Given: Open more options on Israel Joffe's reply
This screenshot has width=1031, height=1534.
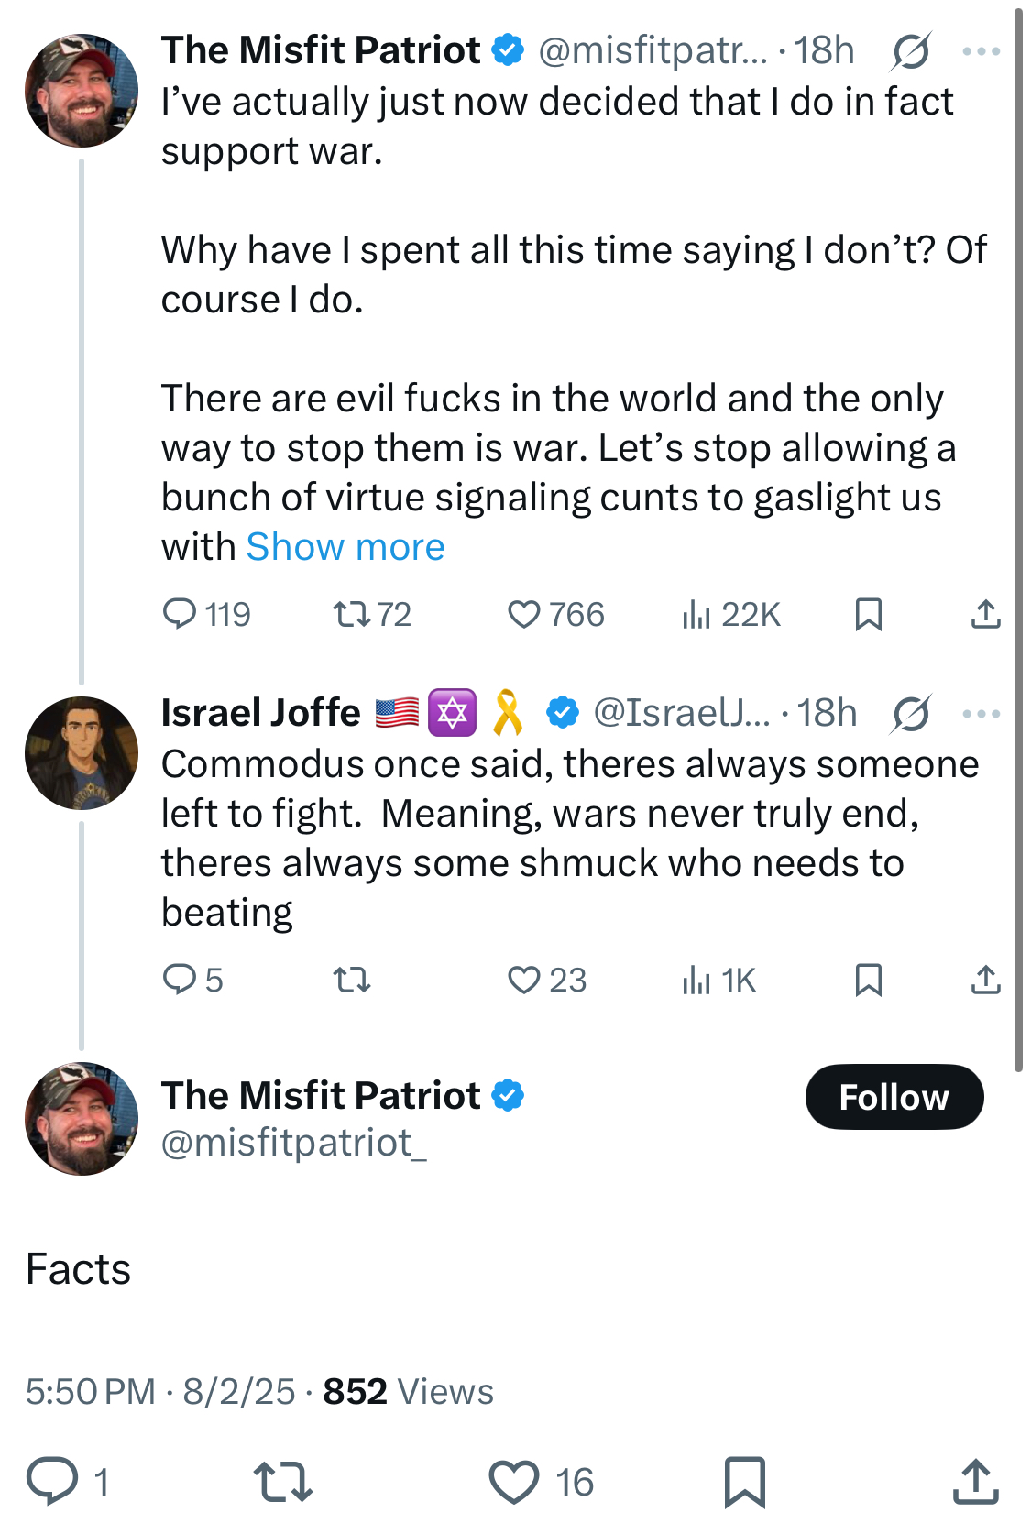Looking at the screenshot, I should pyautogui.click(x=982, y=714).
